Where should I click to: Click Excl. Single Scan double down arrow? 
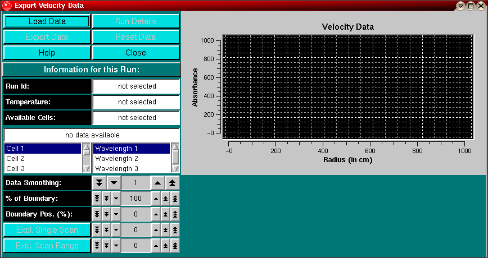click(106, 230)
